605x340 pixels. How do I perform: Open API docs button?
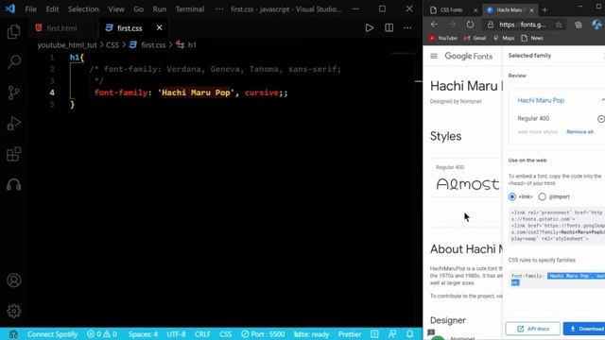click(x=532, y=329)
